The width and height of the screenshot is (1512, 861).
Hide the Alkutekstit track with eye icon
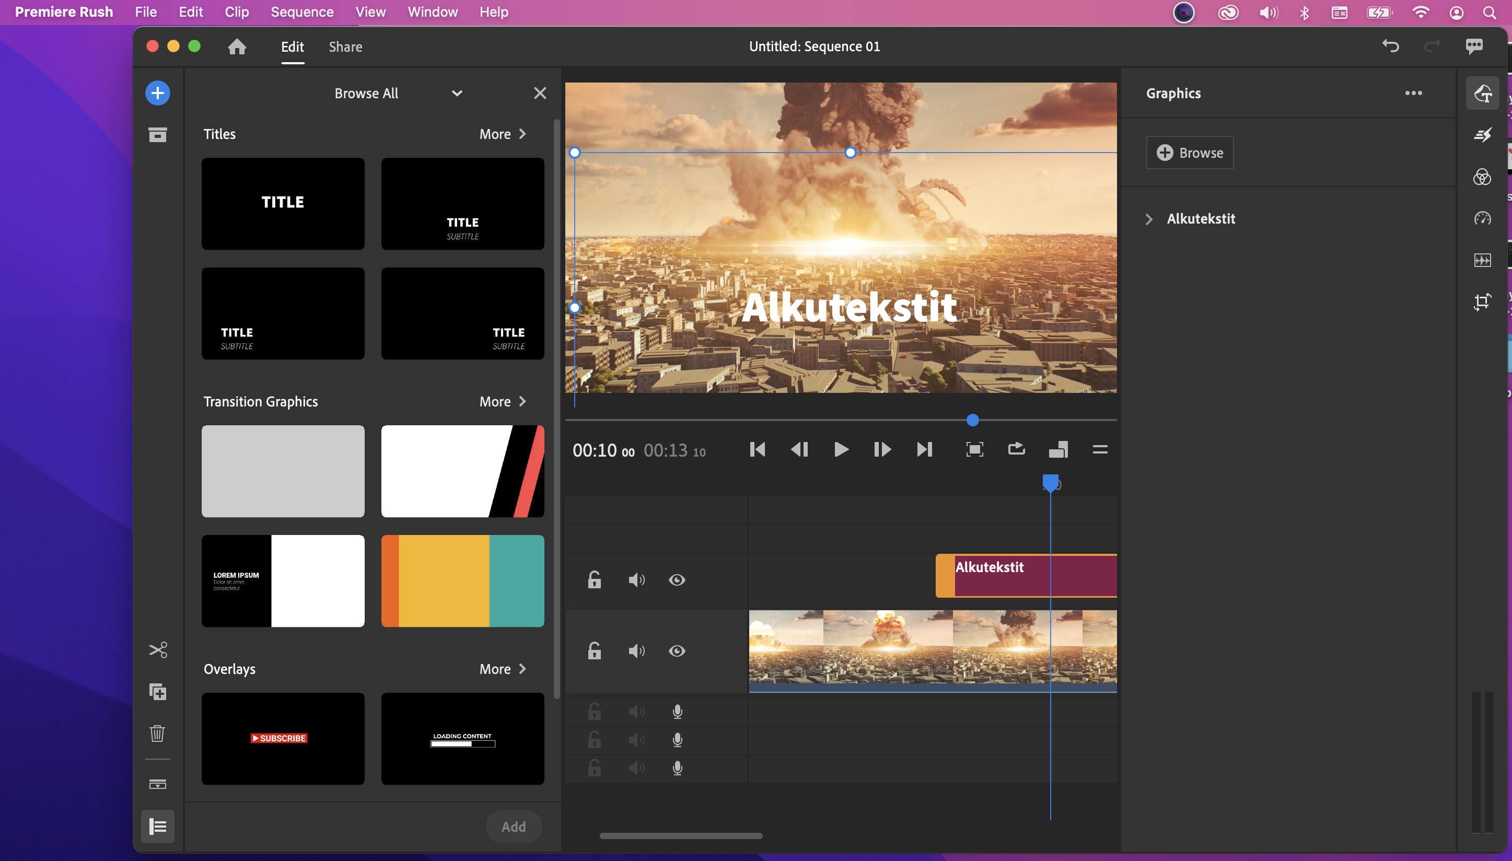[677, 579]
